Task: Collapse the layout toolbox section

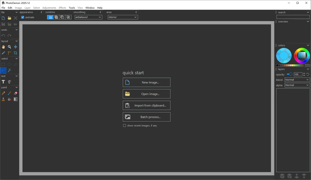Action: [x=17, y=41]
